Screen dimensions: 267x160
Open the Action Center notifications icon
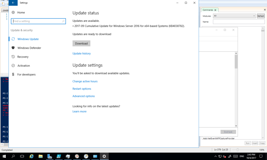point(261,156)
